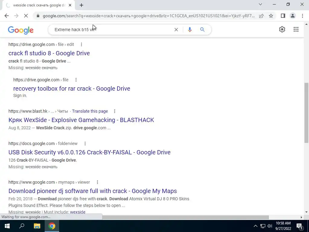Click the scroll up arrow

[x=306, y=24]
